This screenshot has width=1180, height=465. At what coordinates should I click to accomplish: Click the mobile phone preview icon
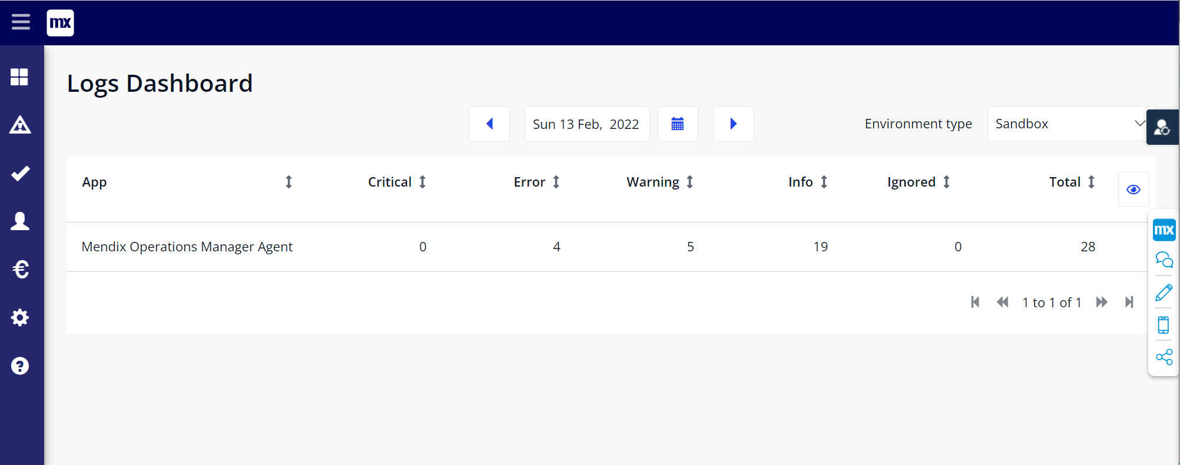[1164, 325]
